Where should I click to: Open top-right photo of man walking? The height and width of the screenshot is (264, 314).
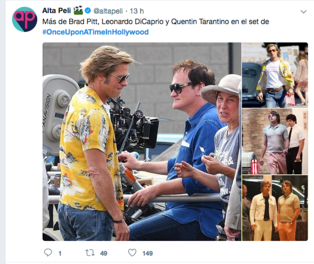click(x=275, y=75)
